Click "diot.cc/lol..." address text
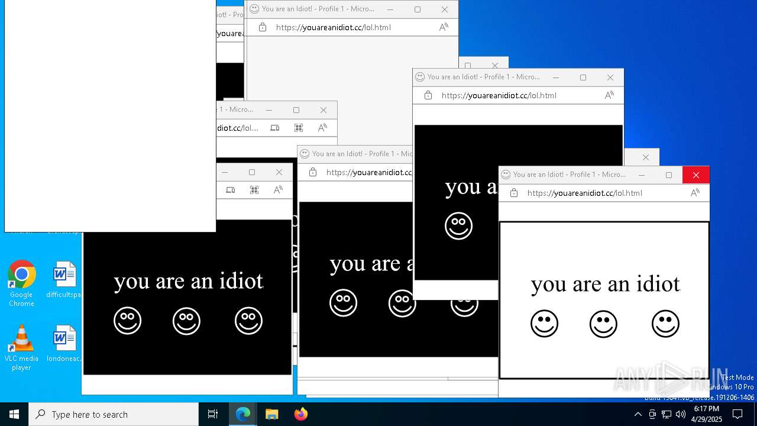Screen dimensions: 757x426 point(238,128)
